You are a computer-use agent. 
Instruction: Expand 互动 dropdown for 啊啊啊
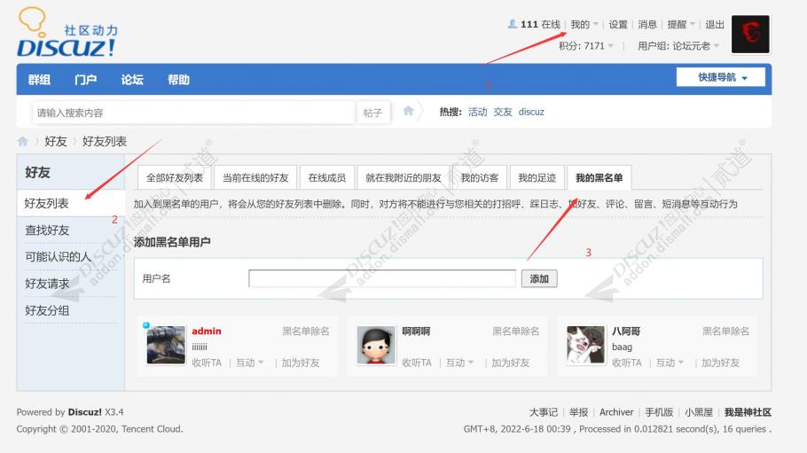tap(459, 363)
